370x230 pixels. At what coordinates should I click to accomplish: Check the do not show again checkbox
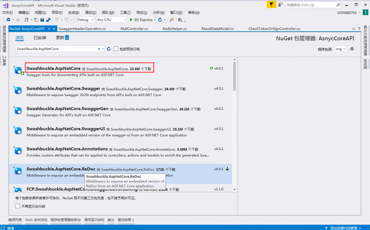(x=18, y=206)
